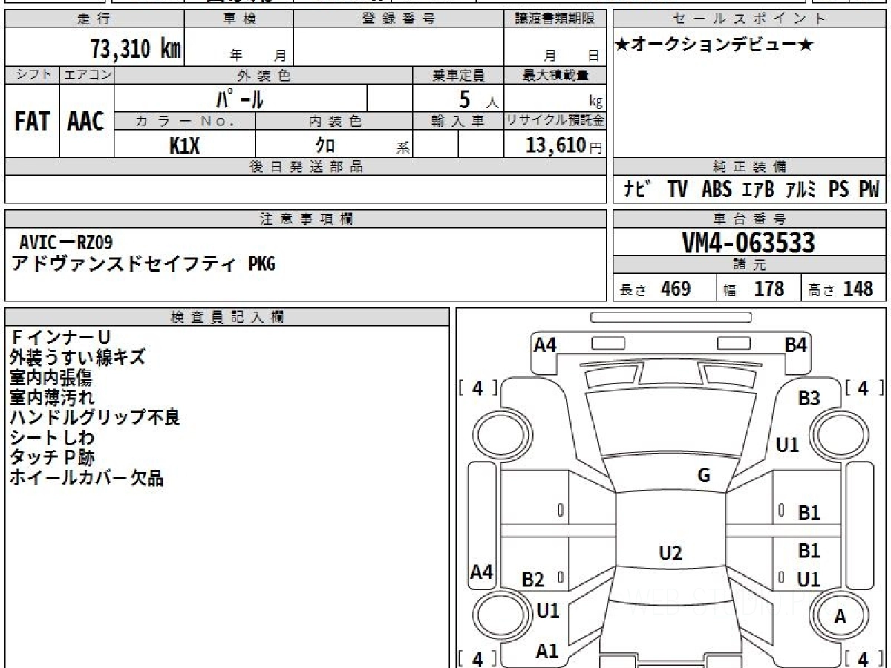The width and height of the screenshot is (891, 668).
Task: Select the 幅 178 dimension
Action: pyautogui.click(x=754, y=289)
